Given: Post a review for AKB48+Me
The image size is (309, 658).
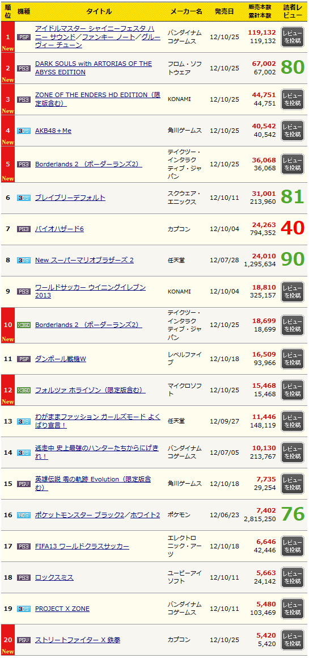Looking at the screenshot, I should [292, 131].
